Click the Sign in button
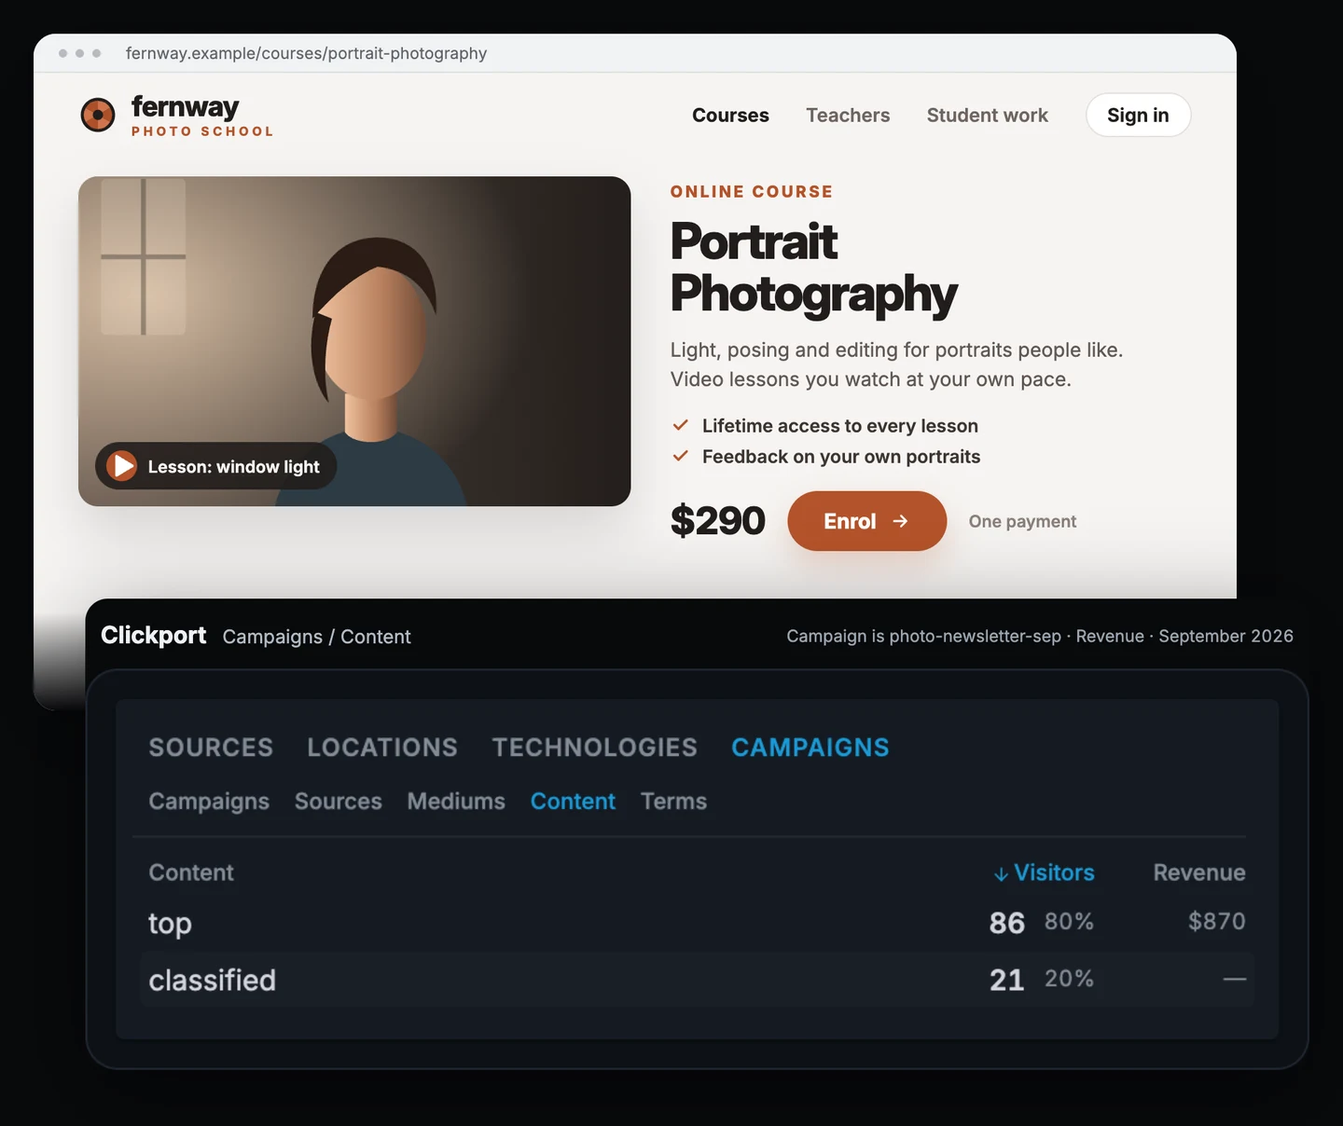This screenshot has width=1343, height=1126. point(1138,115)
